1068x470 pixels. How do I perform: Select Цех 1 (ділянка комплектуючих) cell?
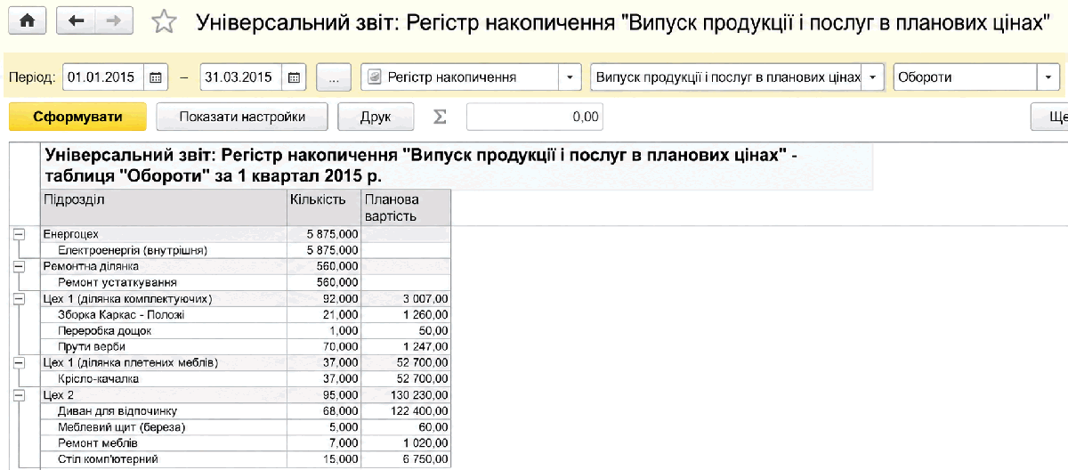(x=164, y=298)
